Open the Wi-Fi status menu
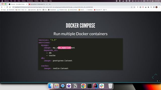This screenshot has width=161, height=90. (148, 1)
